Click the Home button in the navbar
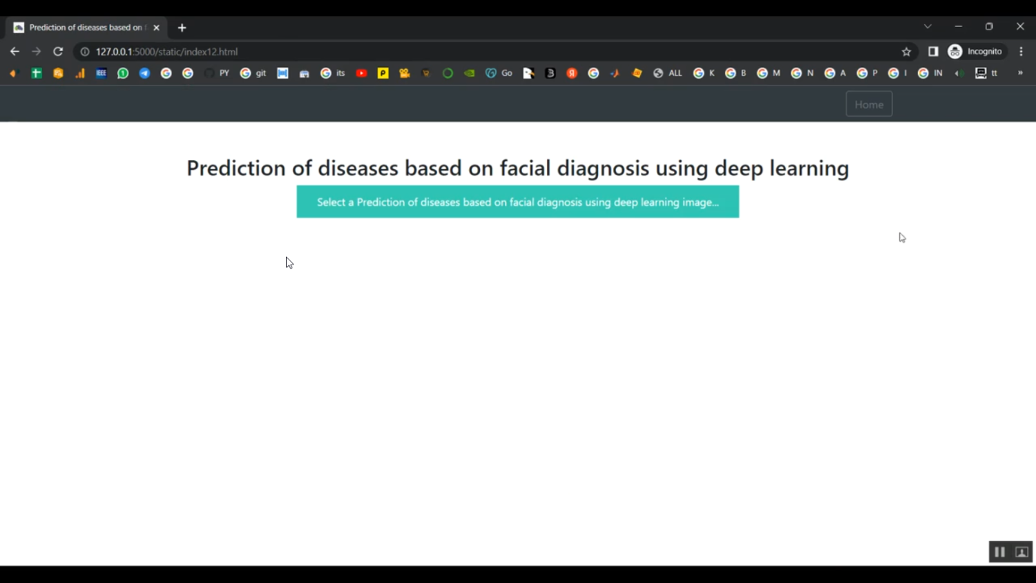Screen dimensions: 1036x583 869,104
